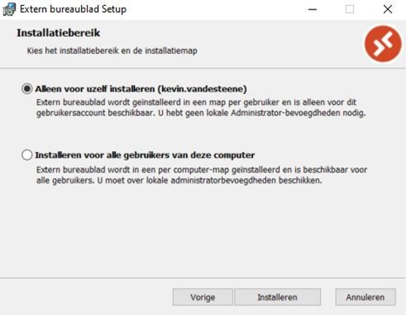Click the installer icon in the title bar
This screenshot has width=406, height=315.
(9, 9)
